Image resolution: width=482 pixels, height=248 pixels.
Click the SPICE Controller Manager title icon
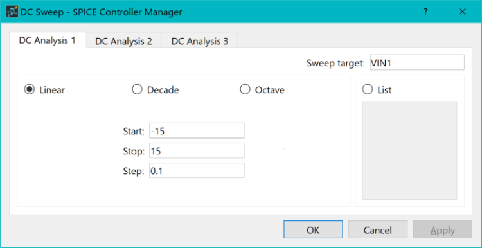(x=12, y=12)
